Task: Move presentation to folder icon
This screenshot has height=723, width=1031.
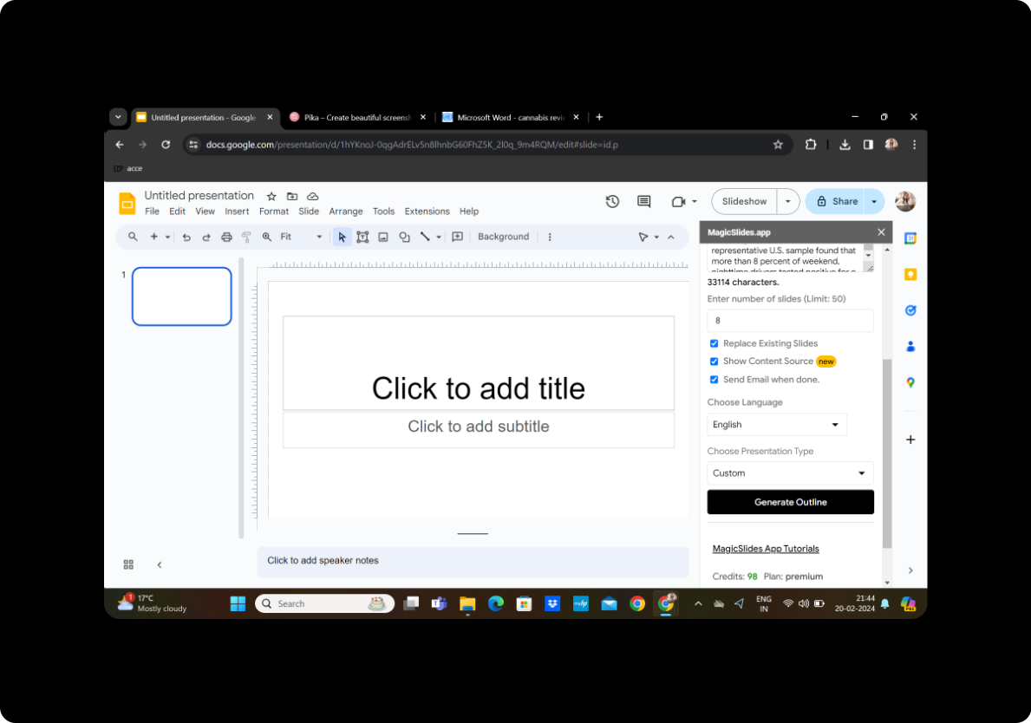Action: [x=292, y=196]
